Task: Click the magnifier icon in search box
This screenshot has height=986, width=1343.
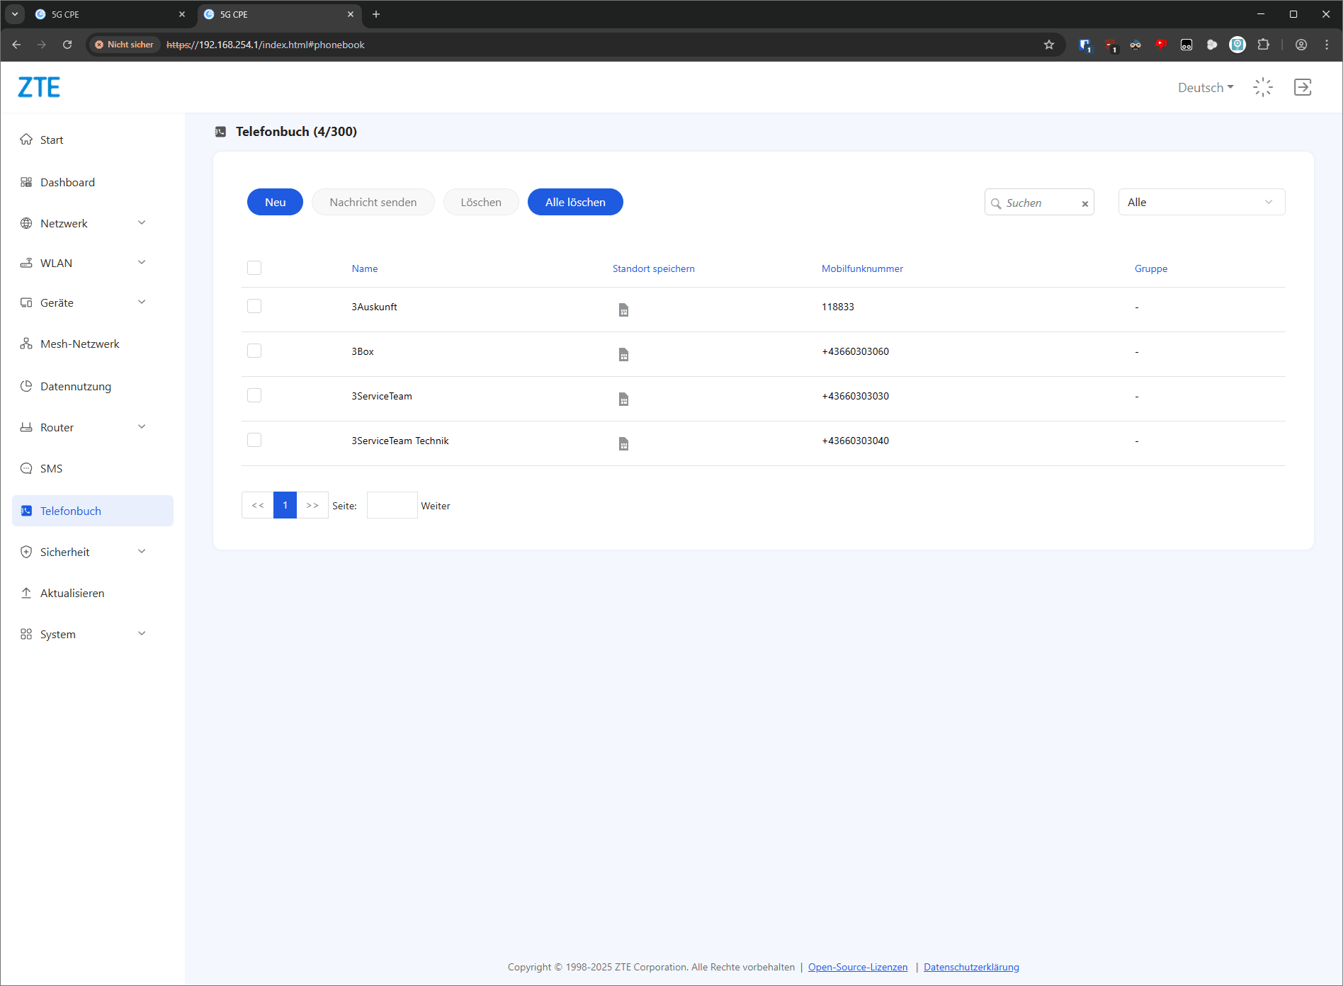Action: (996, 203)
